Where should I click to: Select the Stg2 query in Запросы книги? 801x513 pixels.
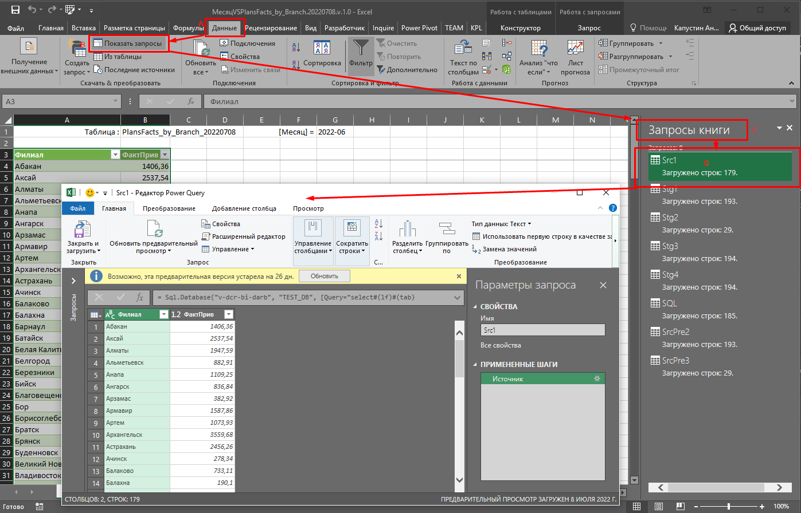(x=721, y=223)
